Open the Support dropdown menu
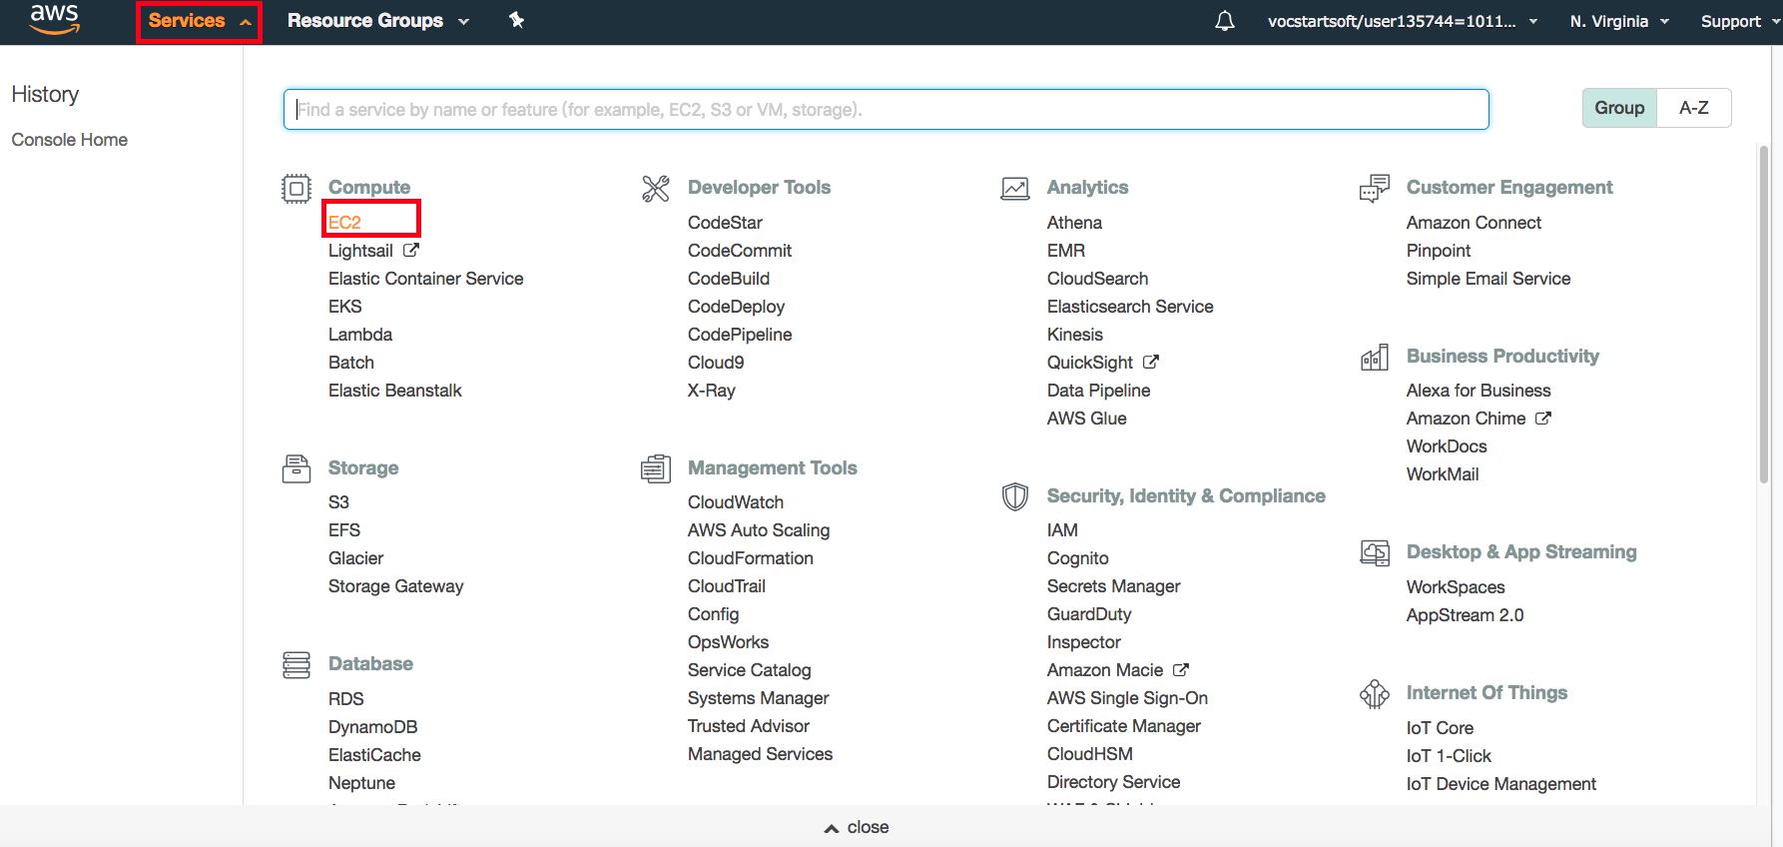The width and height of the screenshot is (1783, 847). [1740, 21]
